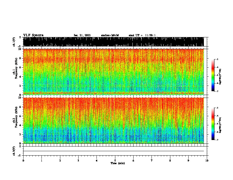The image size is (233, 180).
Task: Click inside the ch.2 spectrogram panel
Action: point(114,121)
